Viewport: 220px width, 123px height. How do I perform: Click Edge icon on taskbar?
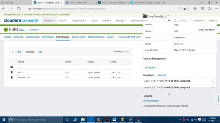(91, 120)
